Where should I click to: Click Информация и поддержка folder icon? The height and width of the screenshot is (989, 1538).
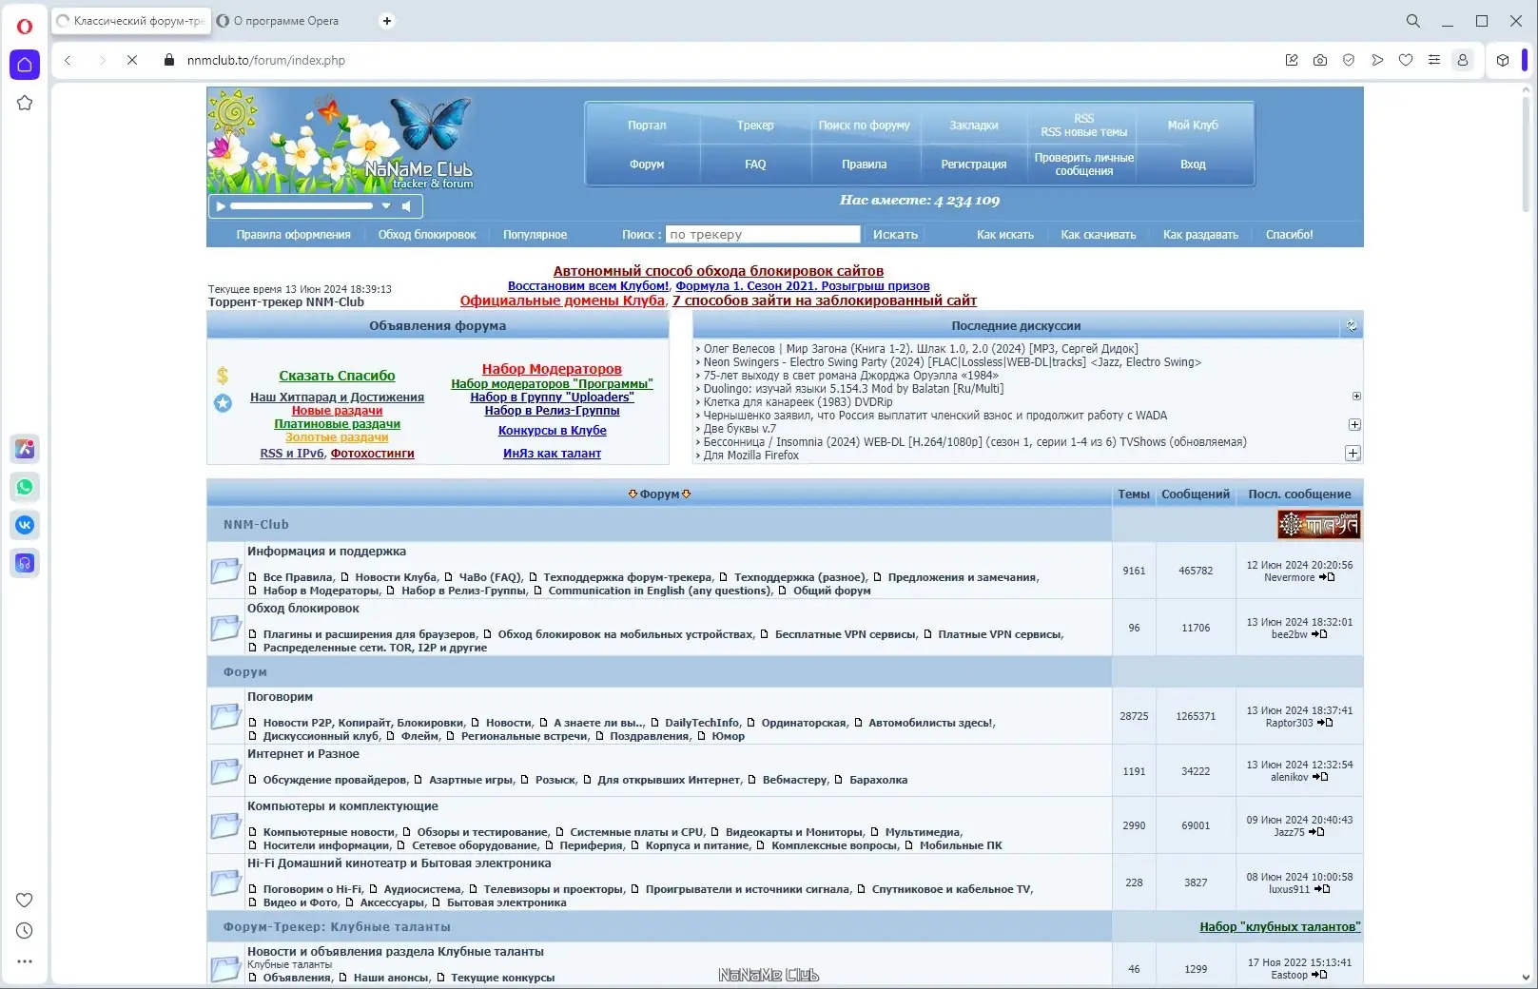coord(225,571)
